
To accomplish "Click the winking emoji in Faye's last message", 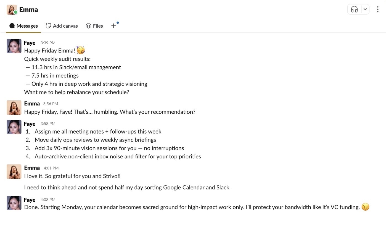I will tap(365, 207).
